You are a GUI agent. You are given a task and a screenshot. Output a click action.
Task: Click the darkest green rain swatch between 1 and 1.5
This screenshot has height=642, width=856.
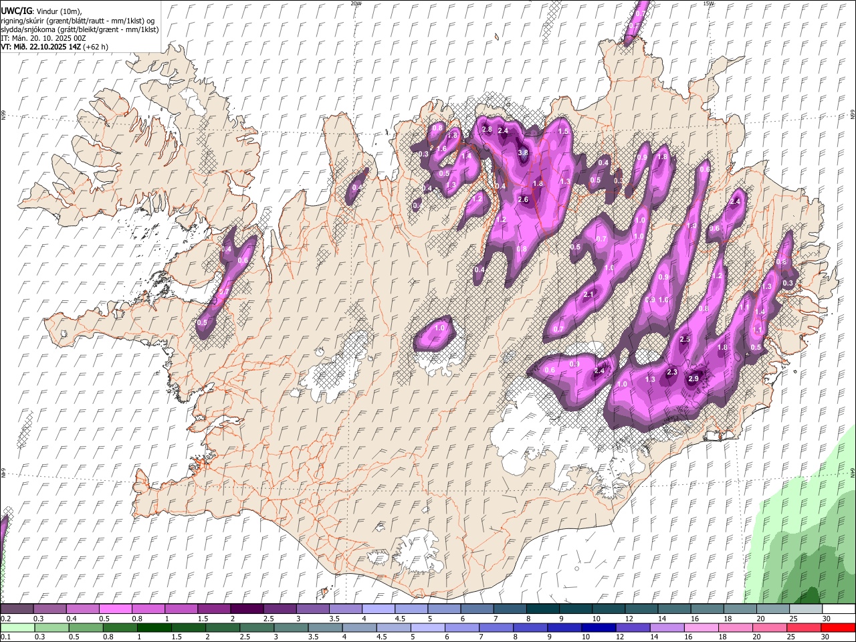(x=154, y=627)
